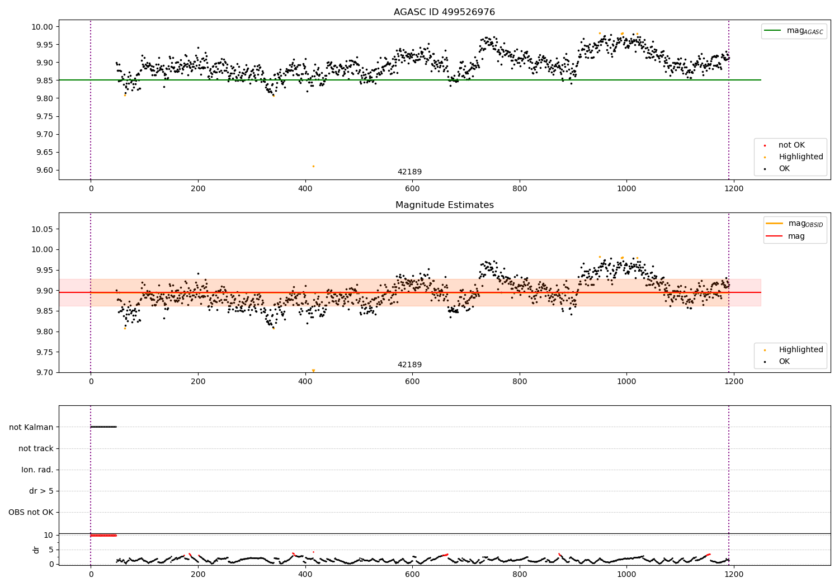Image resolution: width=839 pixels, height=587 pixels.
Task: Click the red dr=10 data segment near x=0
Action: 103,536
